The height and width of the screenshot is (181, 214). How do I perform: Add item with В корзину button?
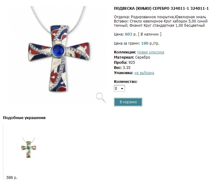[128, 102]
